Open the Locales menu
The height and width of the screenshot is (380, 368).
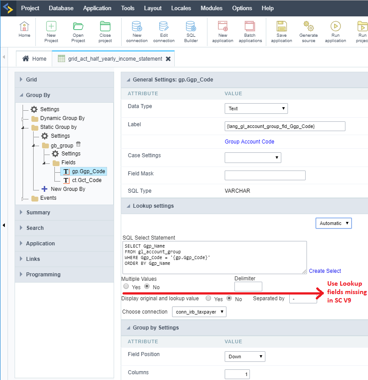[x=181, y=8]
